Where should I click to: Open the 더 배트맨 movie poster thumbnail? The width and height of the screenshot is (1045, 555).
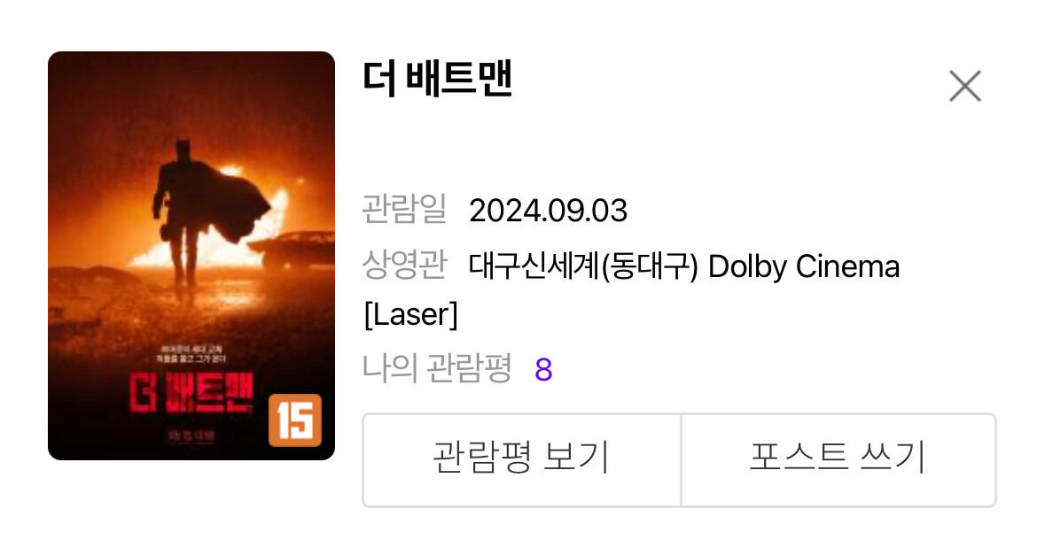click(191, 256)
